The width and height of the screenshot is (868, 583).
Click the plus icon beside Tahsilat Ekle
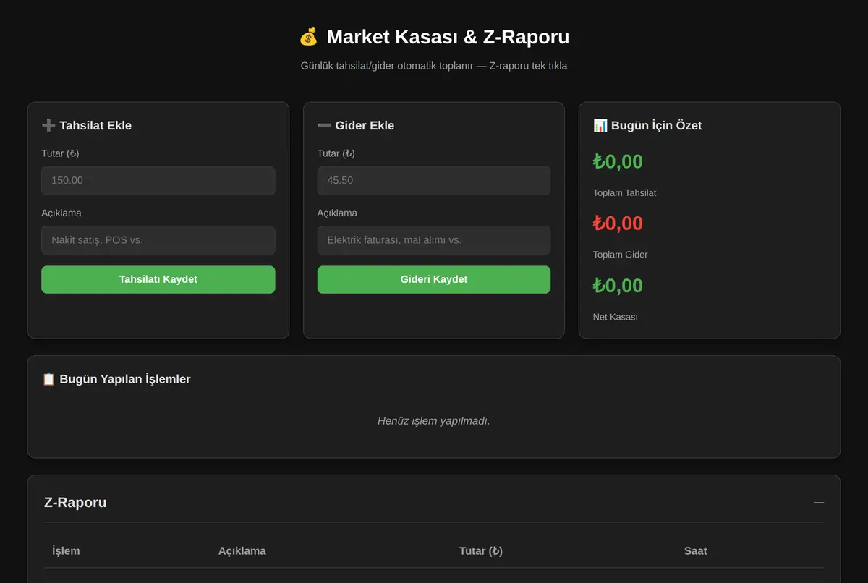(x=48, y=125)
